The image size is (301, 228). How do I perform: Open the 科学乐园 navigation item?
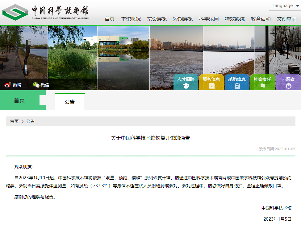pos(209,19)
